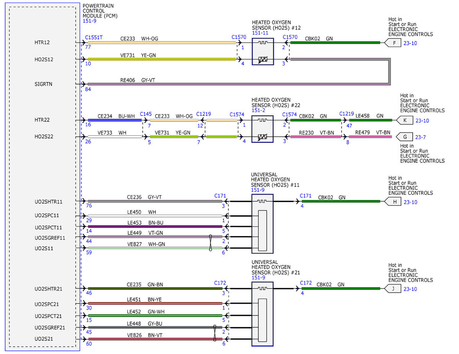Select the VE733 WH wire label
This screenshot has width=459, height=354.
coord(112,132)
